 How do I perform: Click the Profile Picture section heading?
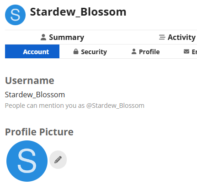(39, 132)
